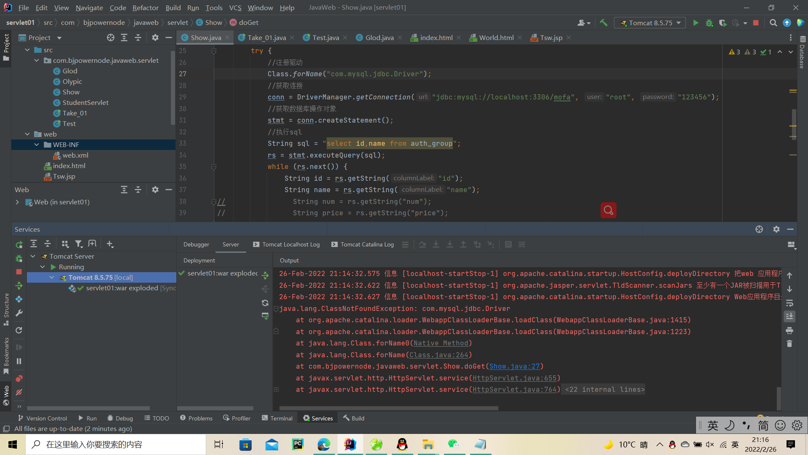Click the output horizontal scrollbar

(x=388, y=408)
